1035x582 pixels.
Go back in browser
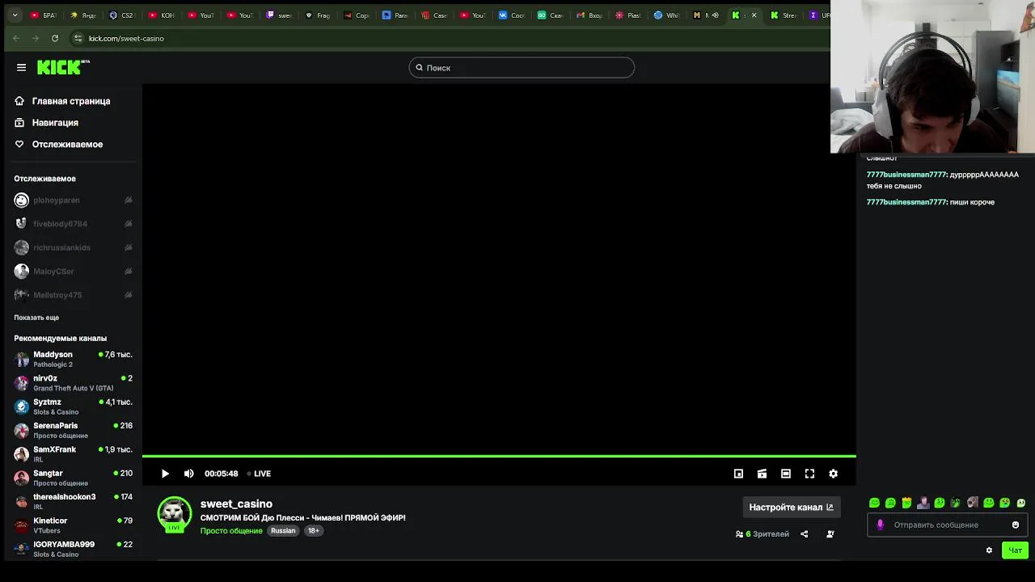click(x=16, y=38)
